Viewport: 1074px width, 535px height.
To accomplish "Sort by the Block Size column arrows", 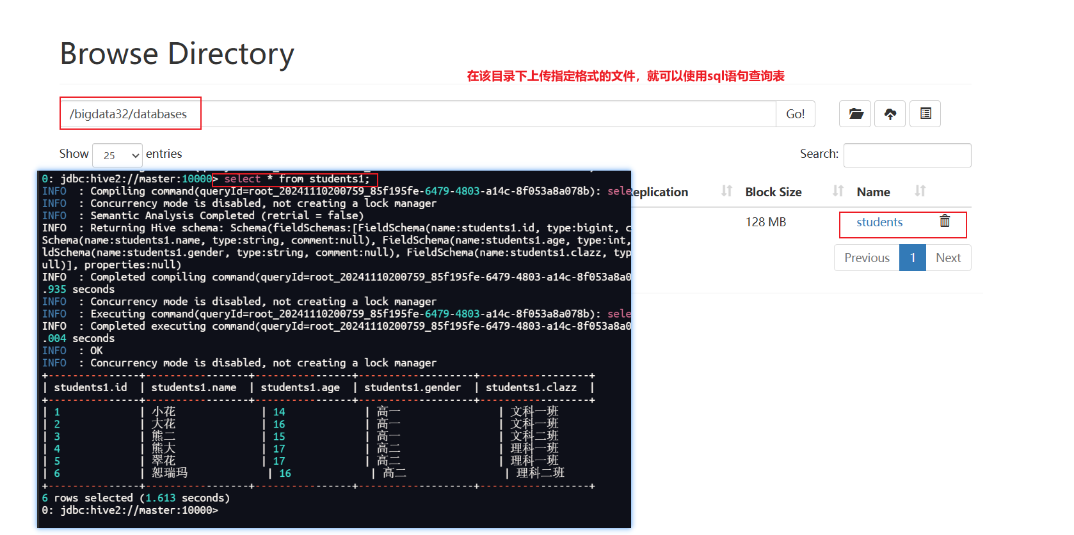I will coord(838,191).
